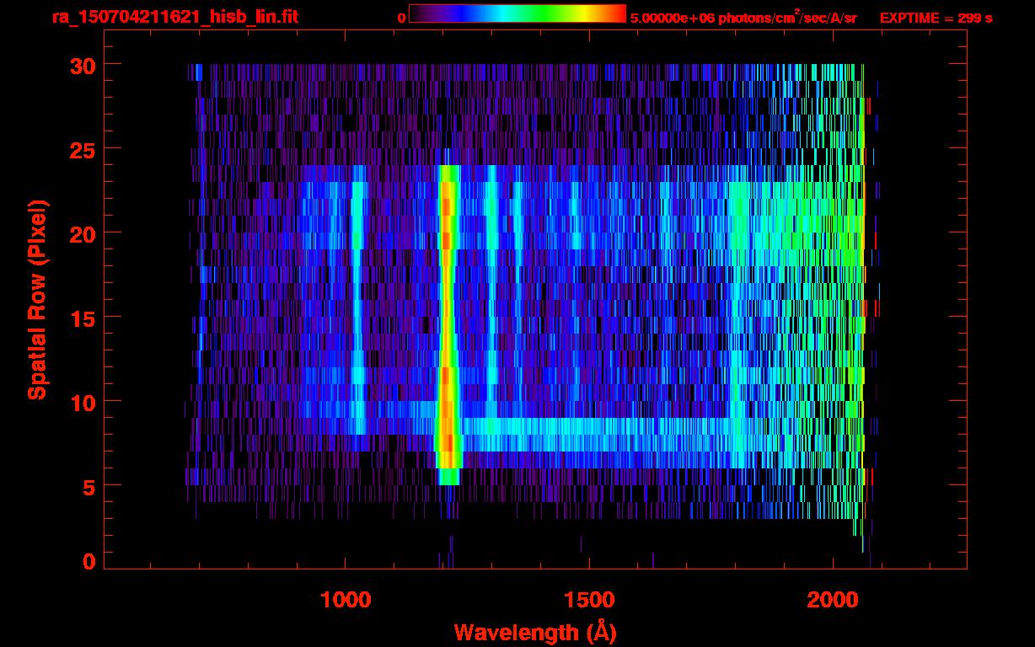1035x647 pixels.
Task: Click the Spatial Row (Pixel) axis title
Action: [x=37, y=299]
